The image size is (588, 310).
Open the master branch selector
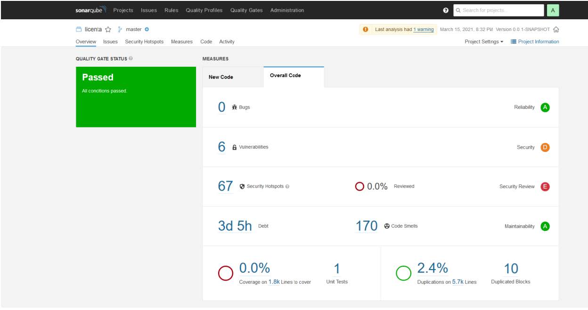(133, 30)
